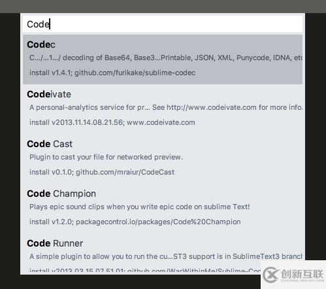Click the www.codeivate.com install line
The image size is (326, 289).
point(112,122)
